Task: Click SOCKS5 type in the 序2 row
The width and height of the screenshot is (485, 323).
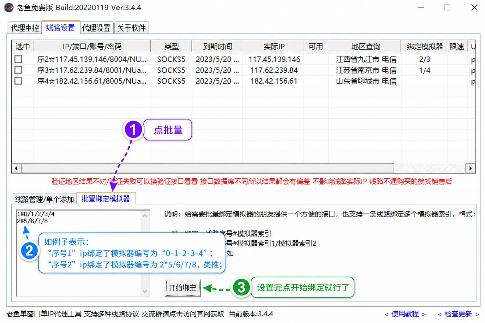Action: pyautogui.click(x=171, y=59)
